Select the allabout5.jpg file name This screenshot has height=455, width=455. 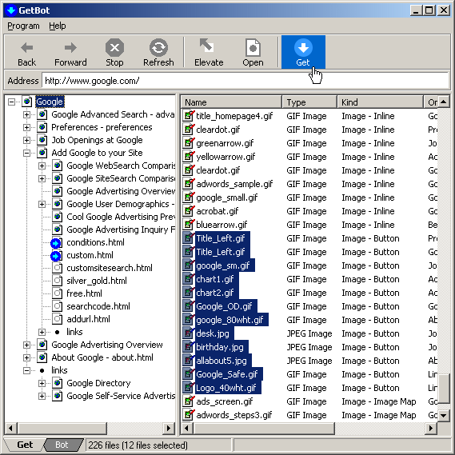coord(222,361)
